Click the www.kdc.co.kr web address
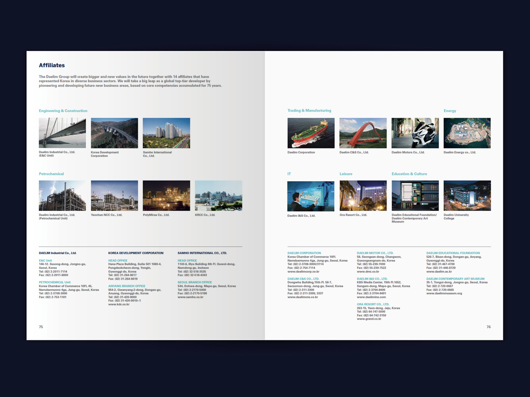The width and height of the screenshot is (530, 397). [119, 304]
